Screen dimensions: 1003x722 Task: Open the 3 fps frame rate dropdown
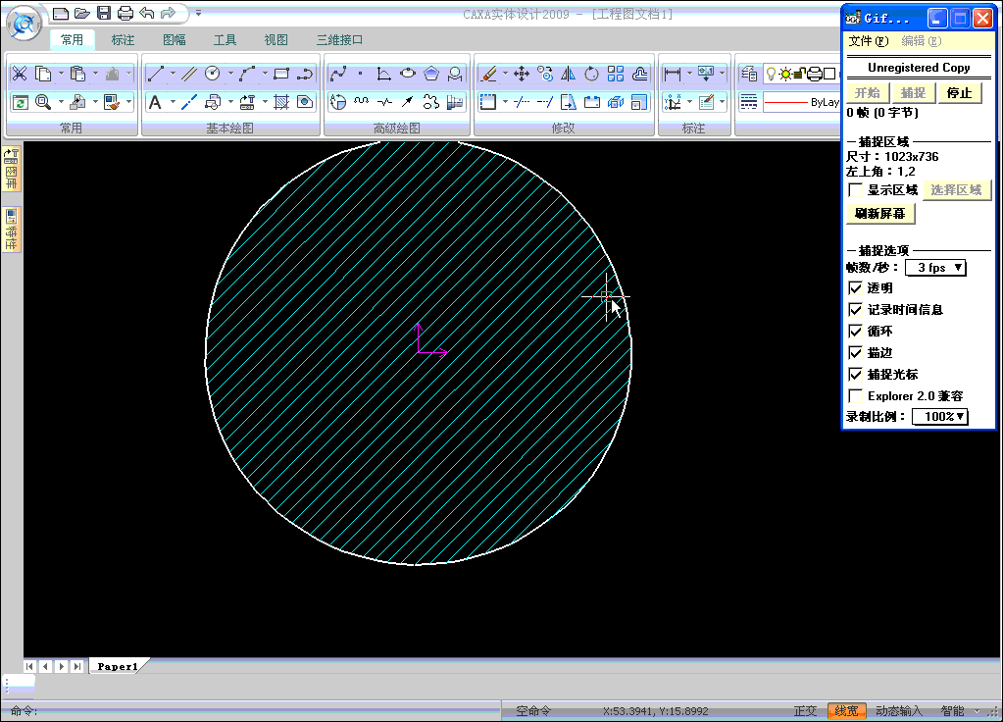(x=935, y=268)
